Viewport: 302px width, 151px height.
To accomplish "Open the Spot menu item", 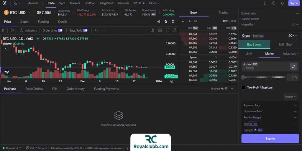I will [62, 3].
